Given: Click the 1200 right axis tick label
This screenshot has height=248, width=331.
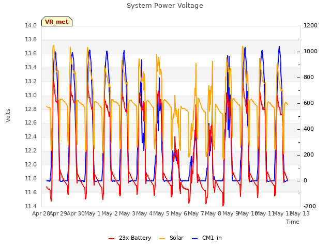Looking at the screenshot, I should coord(310,26).
